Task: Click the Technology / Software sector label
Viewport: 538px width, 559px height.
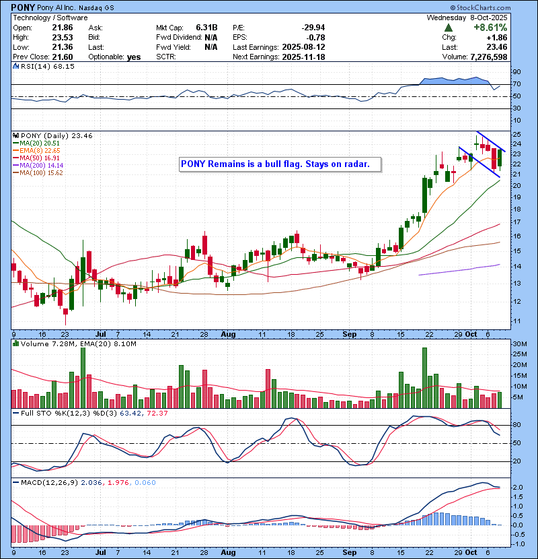Action: [x=50, y=18]
